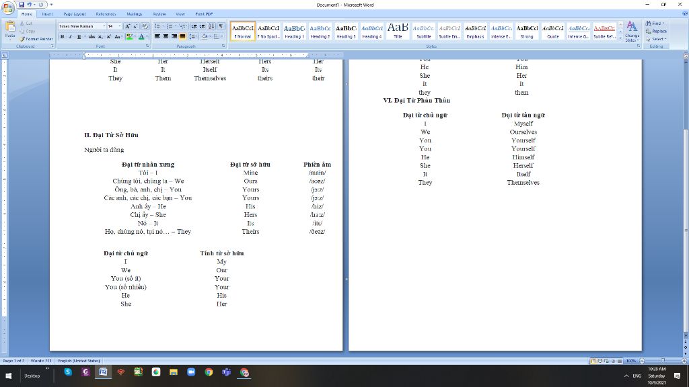Viewport: 689px width, 387px height.
Task: Apply numbered list formatting
Action: (x=170, y=26)
